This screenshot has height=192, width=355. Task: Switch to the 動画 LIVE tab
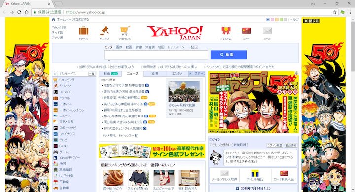(x=110, y=74)
